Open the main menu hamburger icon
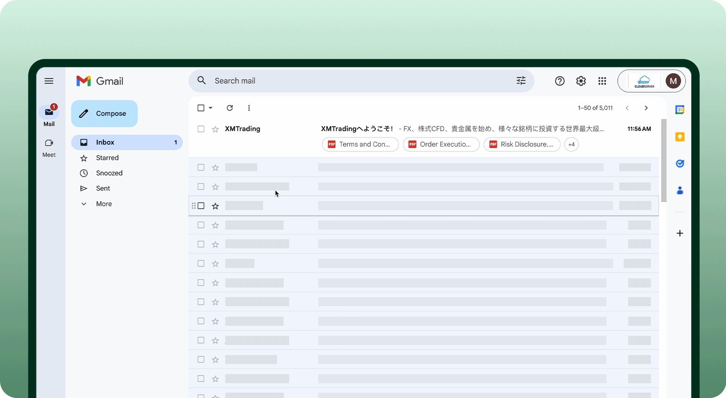 (x=49, y=81)
